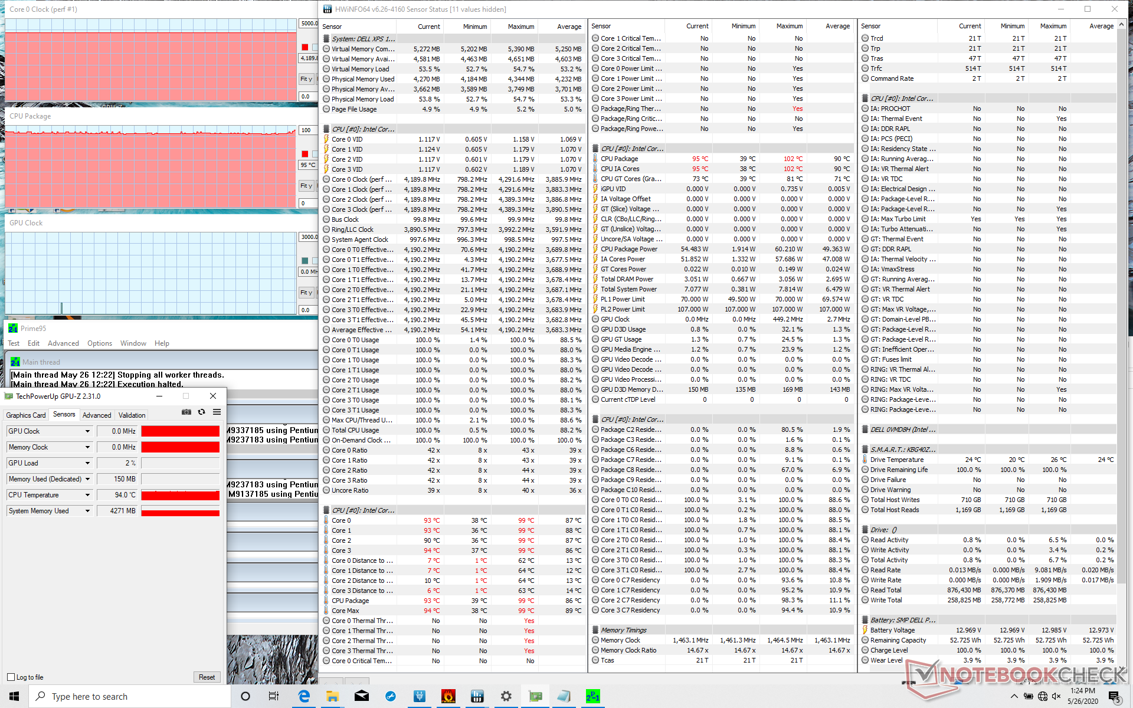The height and width of the screenshot is (708, 1133).
Task: Click the volume tray icon
Action: tap(1056, 696)
